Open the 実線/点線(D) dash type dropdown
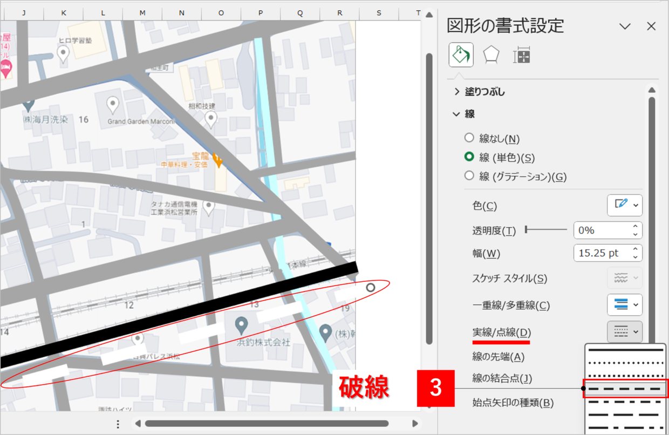Image resolution: width=669 pixels, height=435 pixels. point(625,332)
